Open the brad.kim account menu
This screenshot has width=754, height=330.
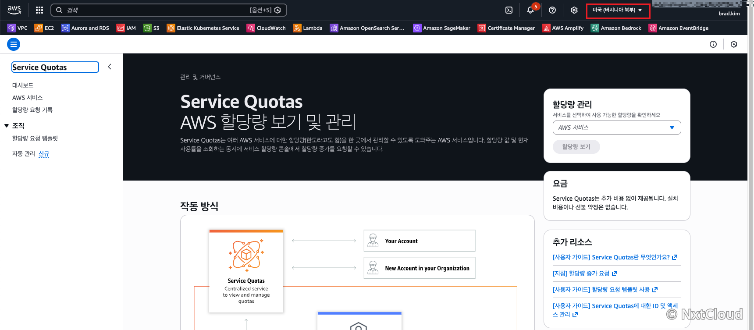click(x=729, y=14)
